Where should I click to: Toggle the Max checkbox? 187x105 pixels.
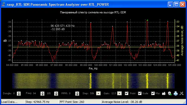[x=153, y=93]
